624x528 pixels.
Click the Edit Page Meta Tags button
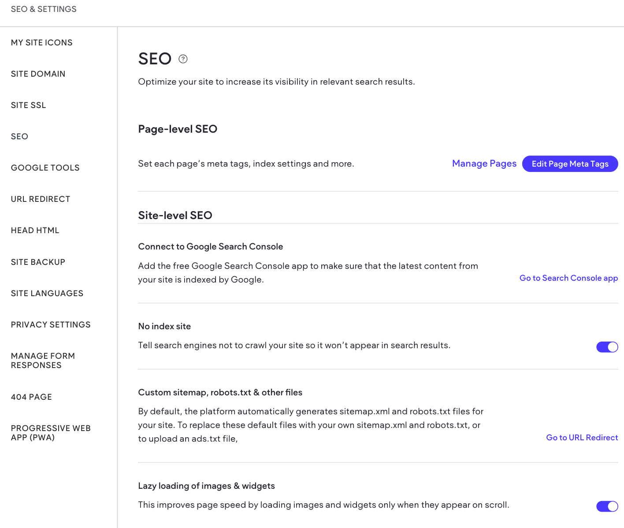point(570,164)
